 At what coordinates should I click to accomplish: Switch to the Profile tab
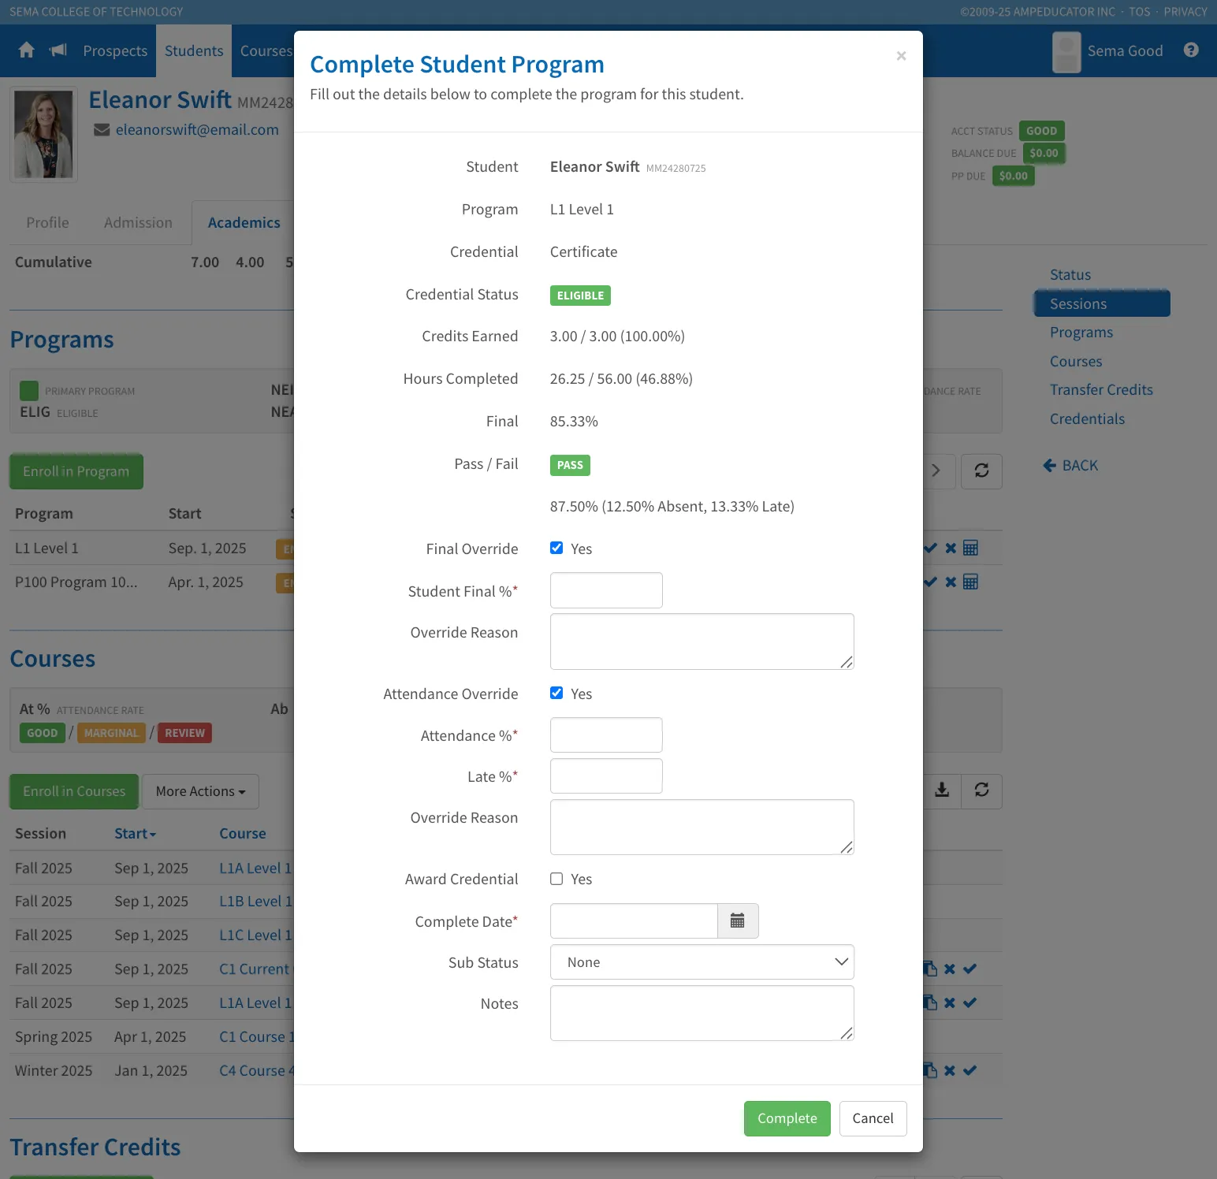pyautogui.click(x=47, y=223)
